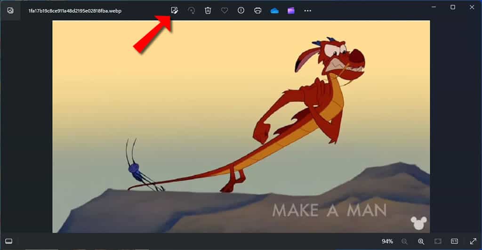Click the Mushu dragon image

click(x=241, y=126)
